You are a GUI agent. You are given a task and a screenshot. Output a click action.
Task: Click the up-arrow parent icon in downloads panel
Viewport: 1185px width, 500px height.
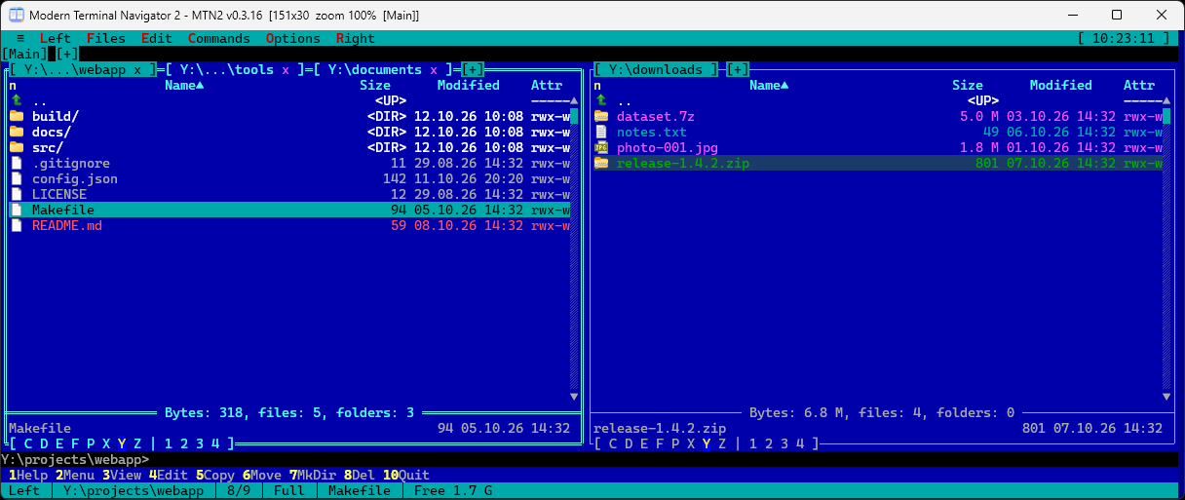click(x=600, y=100)
